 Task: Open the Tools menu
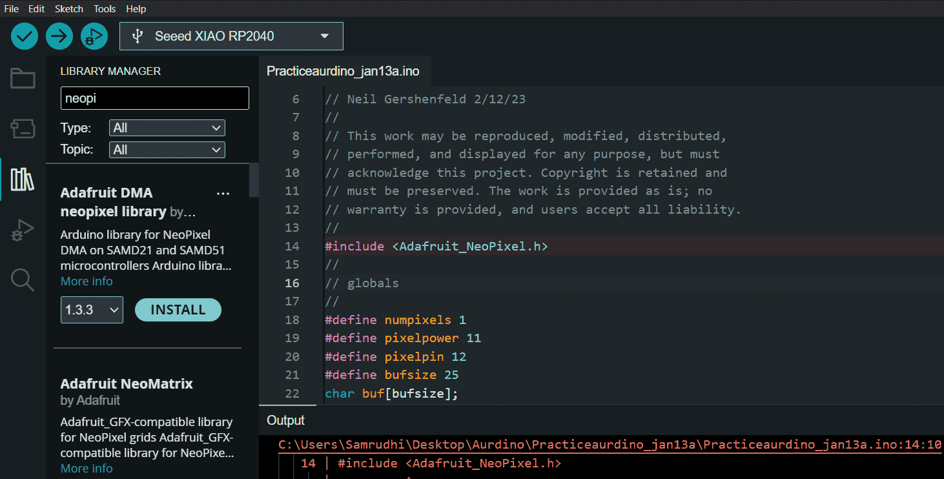pos(105,9)
